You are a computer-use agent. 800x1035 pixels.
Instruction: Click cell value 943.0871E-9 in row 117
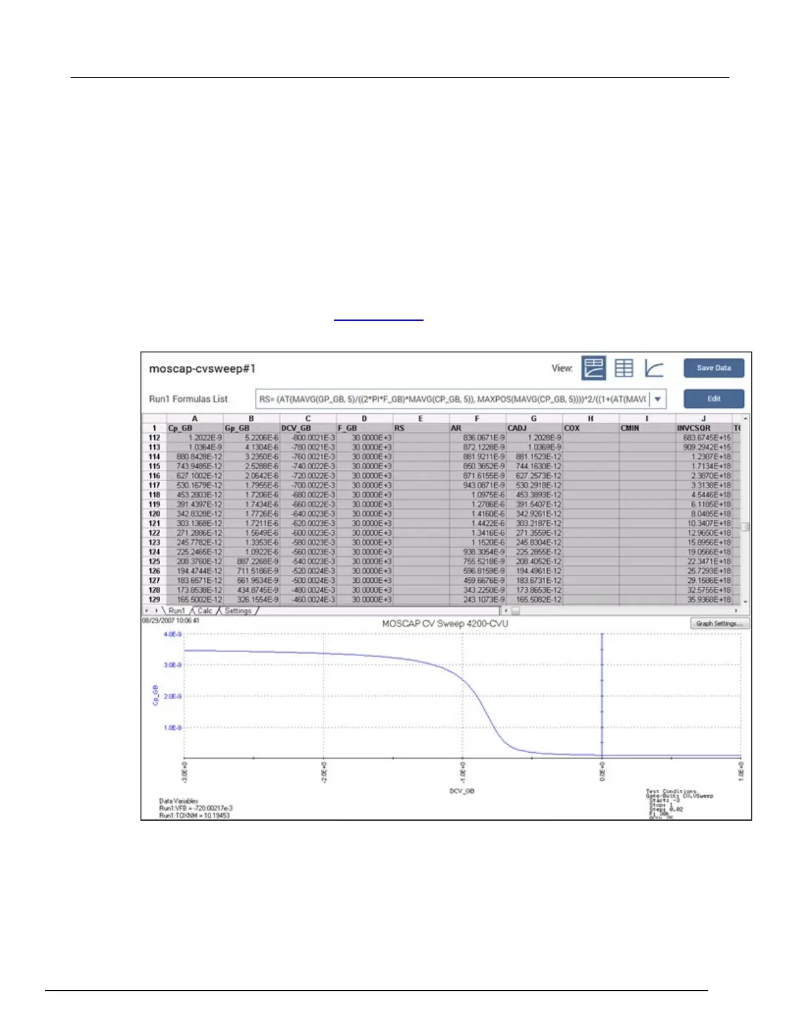[x=477, y=485]
